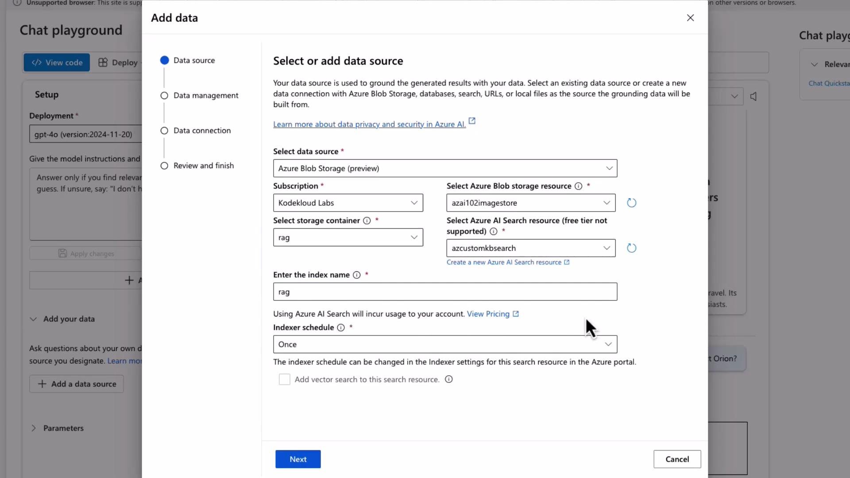The image size is (850, 478).
Task: Close the Add data dialog
Action: click(690, 18)
